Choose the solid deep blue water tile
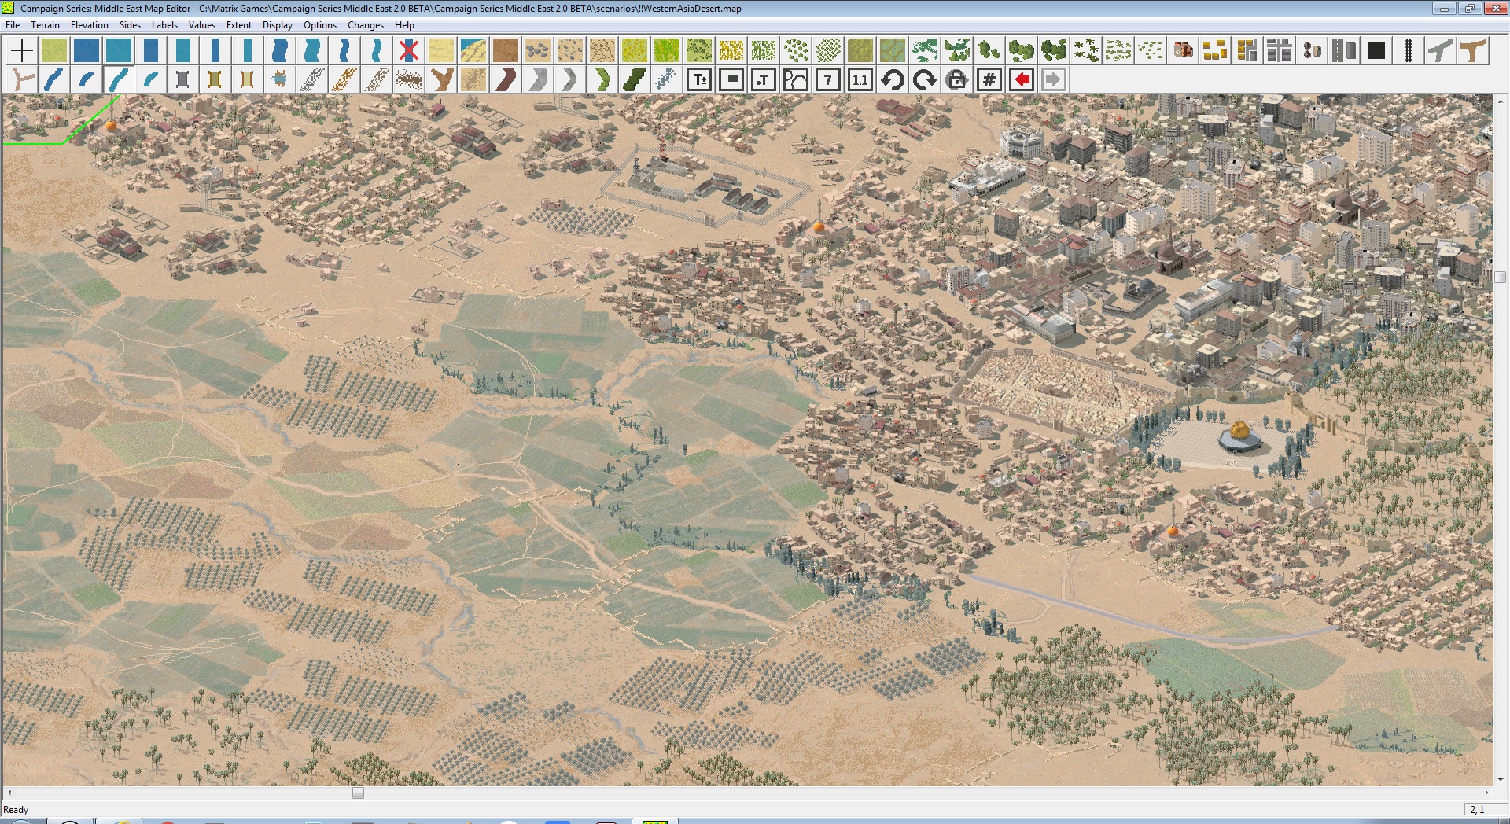1510x824 pixels. (x=87, y=50)
